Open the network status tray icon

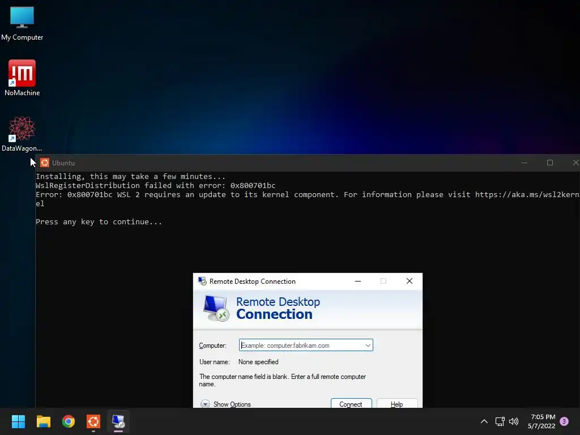[x=500, y=421]
